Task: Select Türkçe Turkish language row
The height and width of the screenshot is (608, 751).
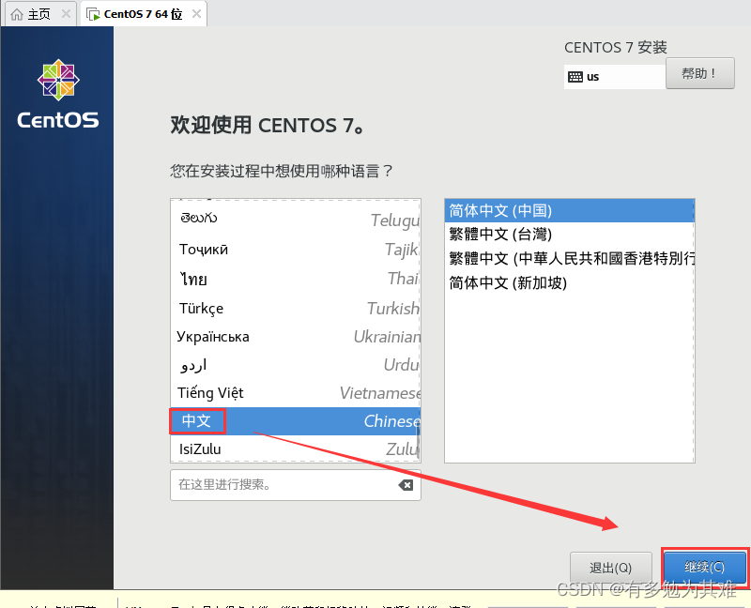Action: click(x=295, y=308)
